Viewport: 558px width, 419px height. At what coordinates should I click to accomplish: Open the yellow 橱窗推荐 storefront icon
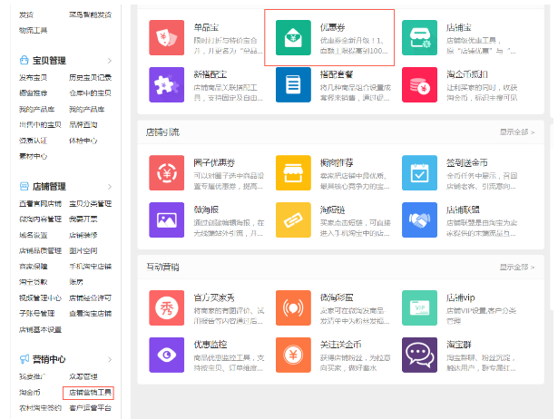293,173
